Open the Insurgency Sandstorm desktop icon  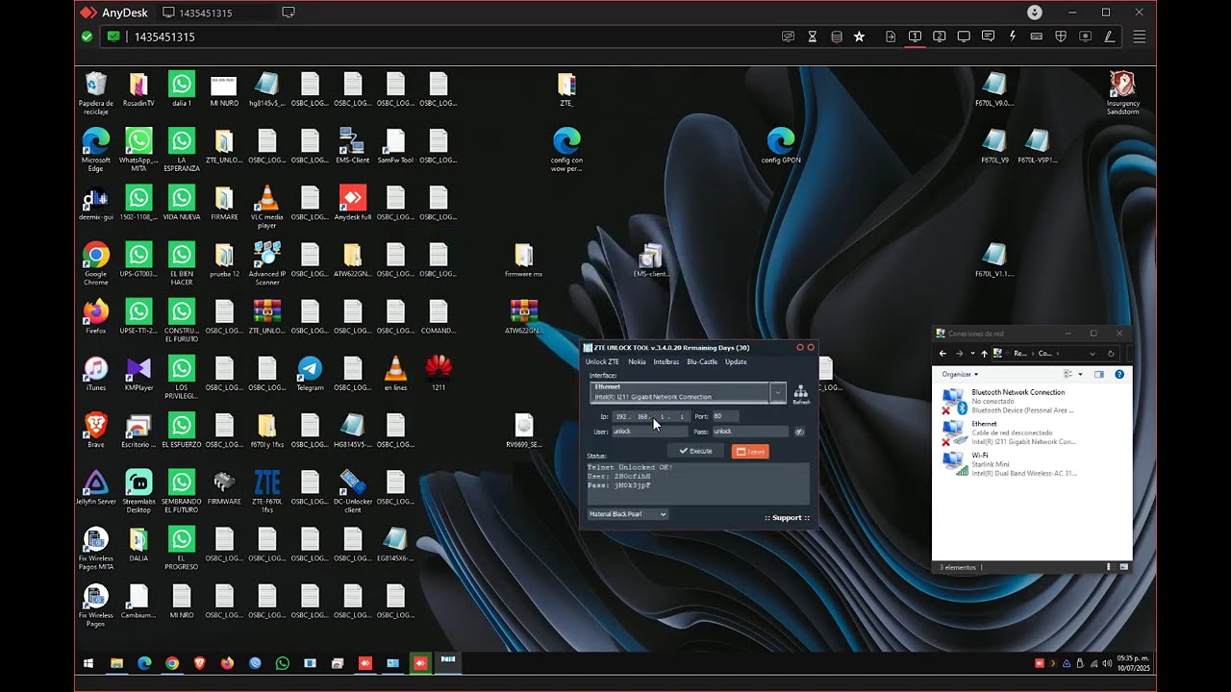click(x=1122, y=93)
